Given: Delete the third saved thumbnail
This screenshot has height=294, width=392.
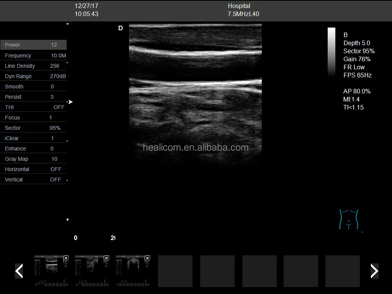Looking at the screenshot, I should click(x=147, y=258).
